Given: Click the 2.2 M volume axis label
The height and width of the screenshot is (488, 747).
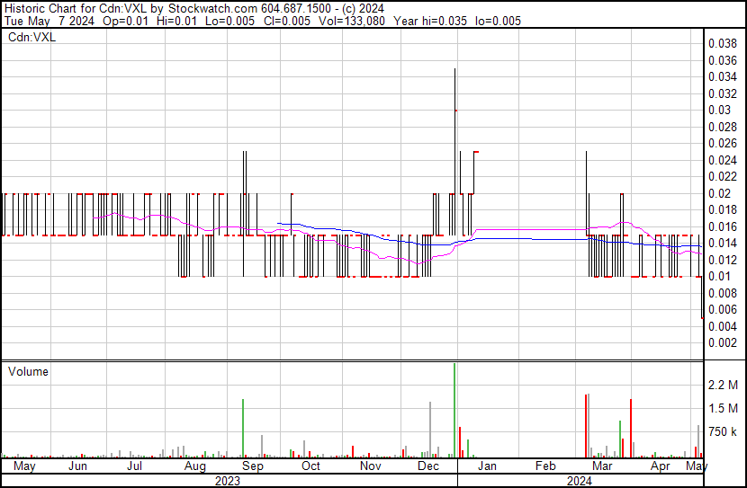Looking at the screenshot, I should (x=723, y=386).
